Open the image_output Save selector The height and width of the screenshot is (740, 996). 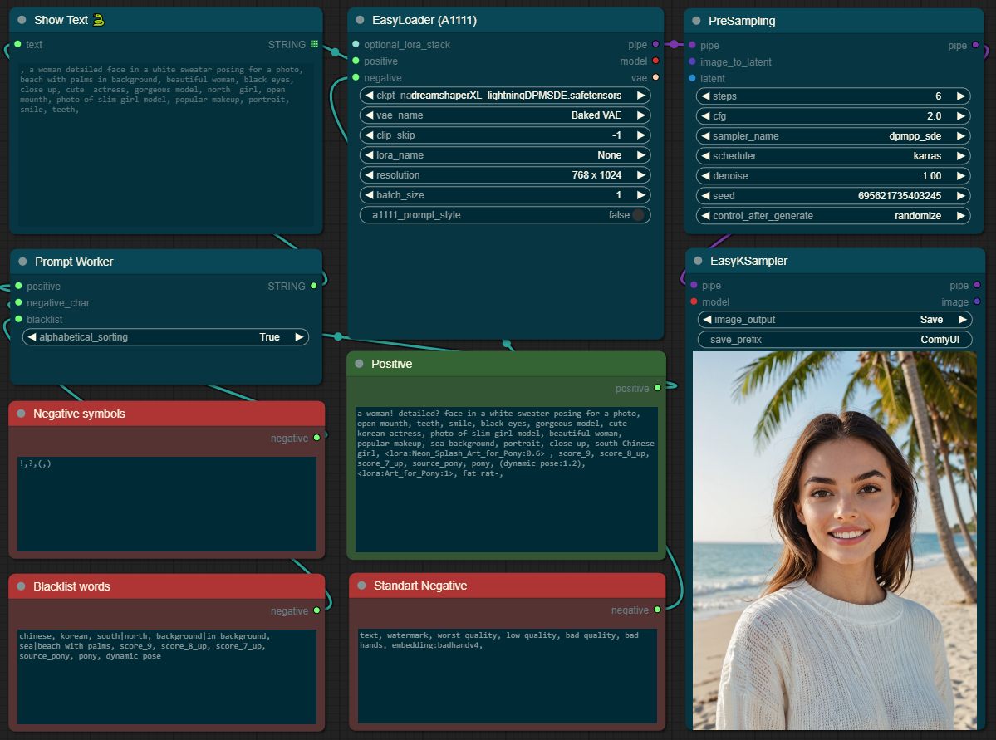click(835, 320)
